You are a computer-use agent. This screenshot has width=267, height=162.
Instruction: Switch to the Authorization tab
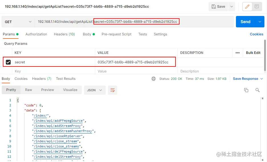36,34
